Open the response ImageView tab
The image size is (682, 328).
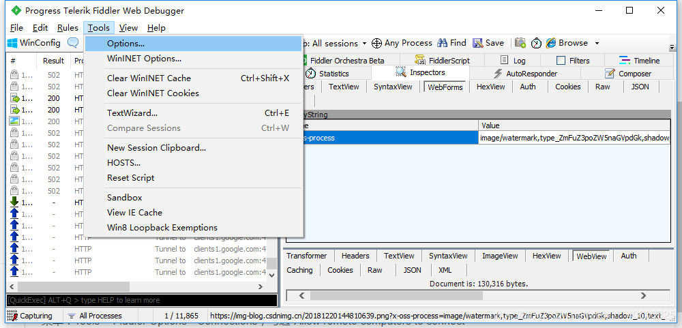click(x=500, y=256)
